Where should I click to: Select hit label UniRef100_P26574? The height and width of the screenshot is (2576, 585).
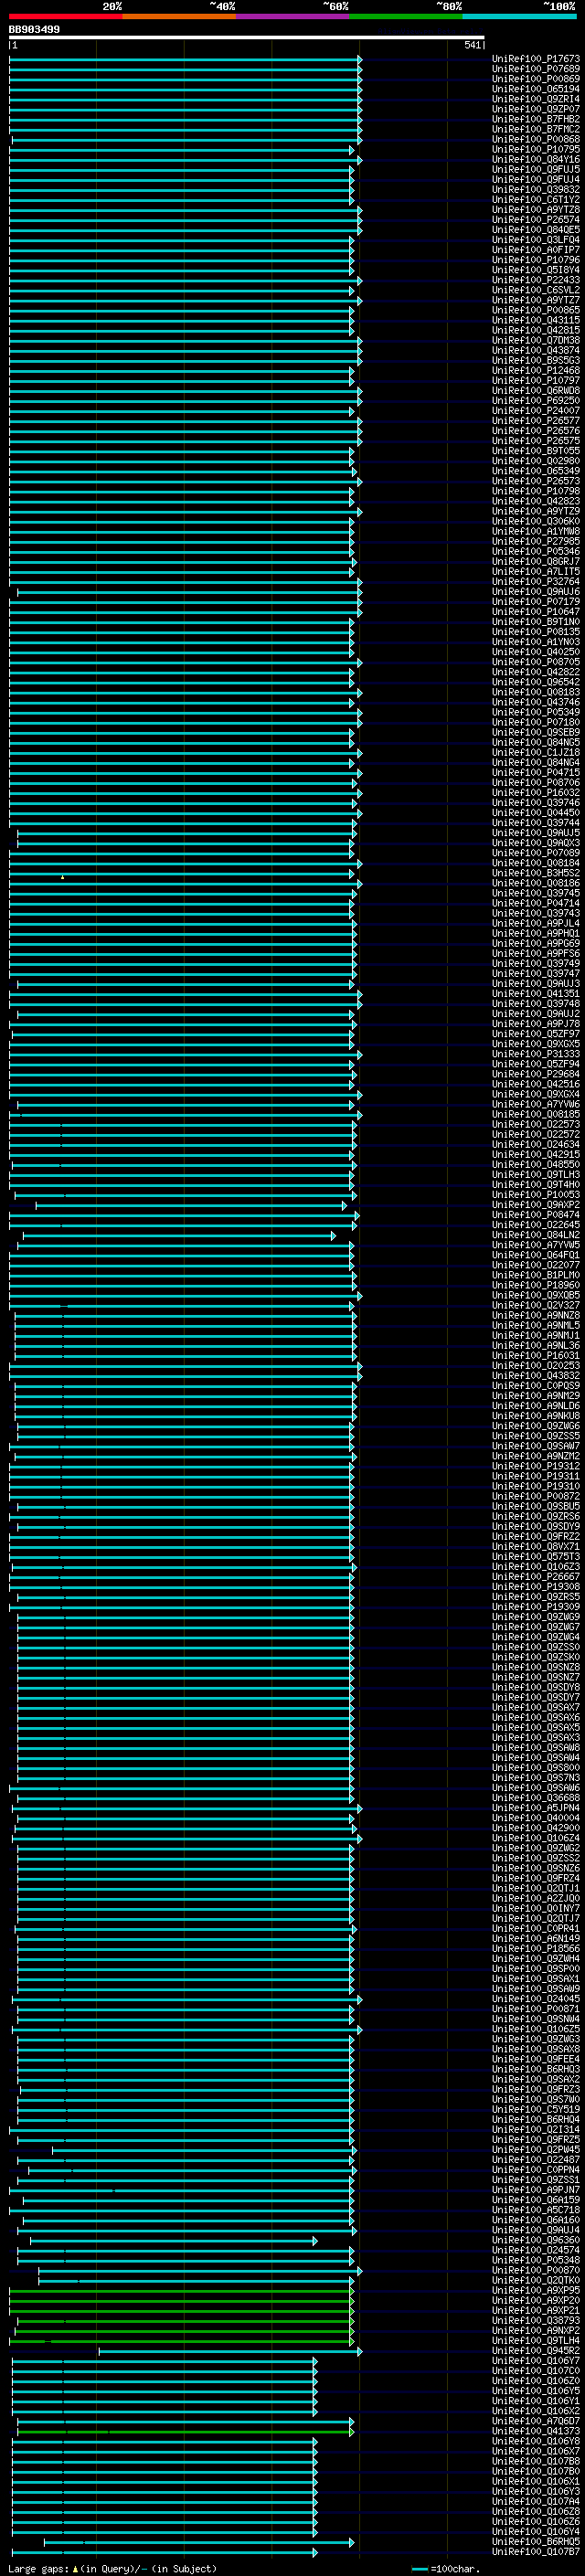(x=536, y=220)
